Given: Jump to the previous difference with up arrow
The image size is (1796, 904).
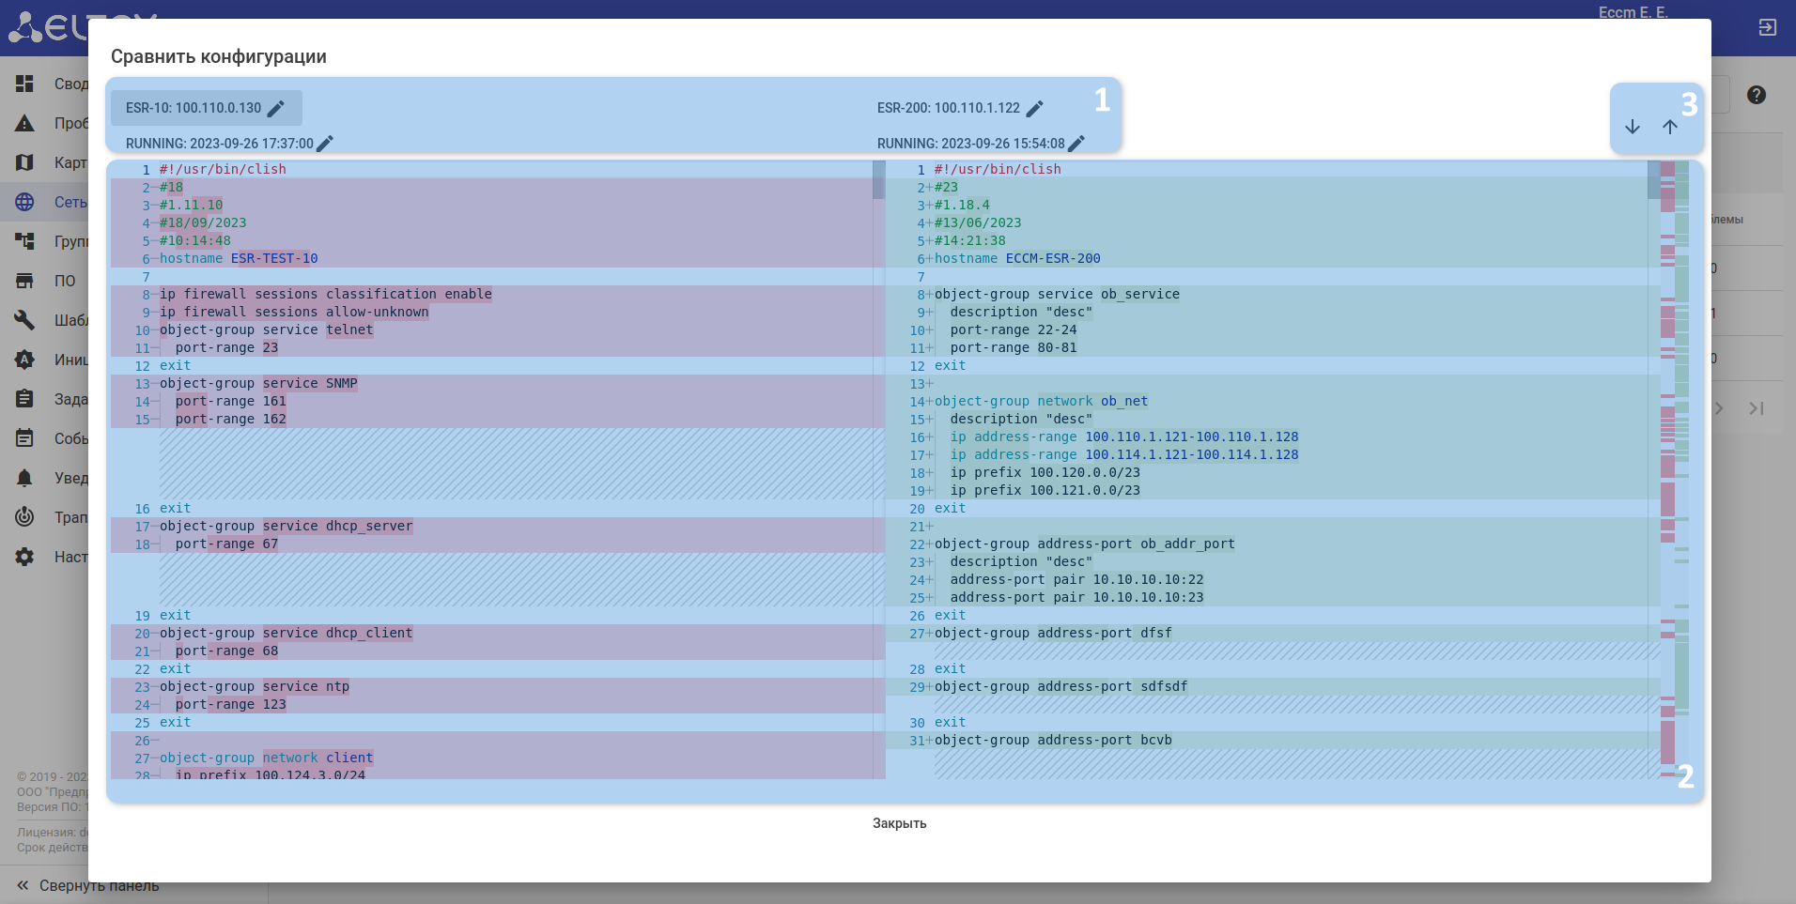Looking at the screenshot, I should (1669, 127).
